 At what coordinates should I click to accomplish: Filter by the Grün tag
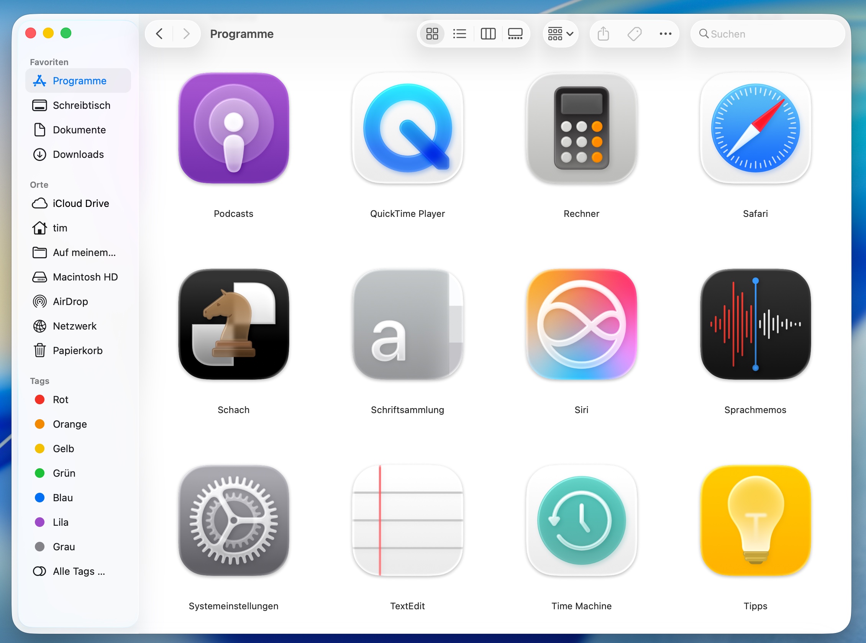[x=78, y=473]
